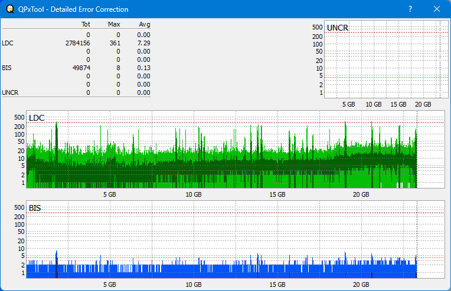Click the Tot column header
451x291 pixels.
(x=86, y=24)
